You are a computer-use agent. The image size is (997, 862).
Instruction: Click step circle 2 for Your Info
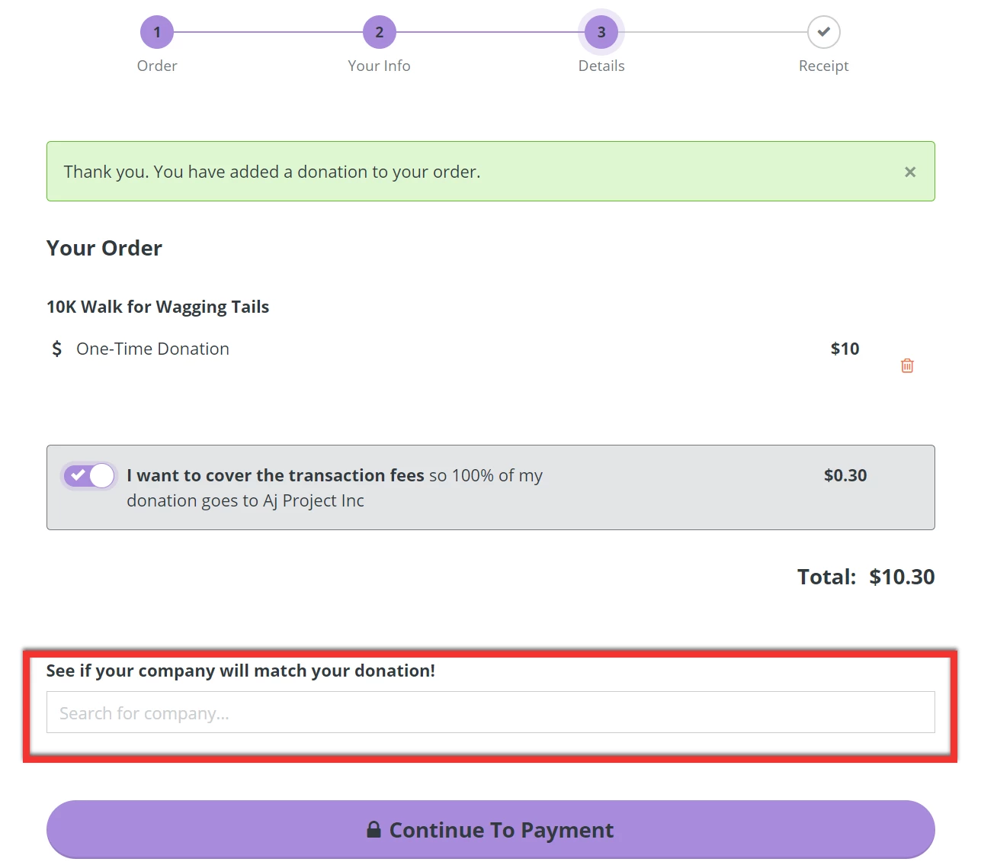[379, 32]
